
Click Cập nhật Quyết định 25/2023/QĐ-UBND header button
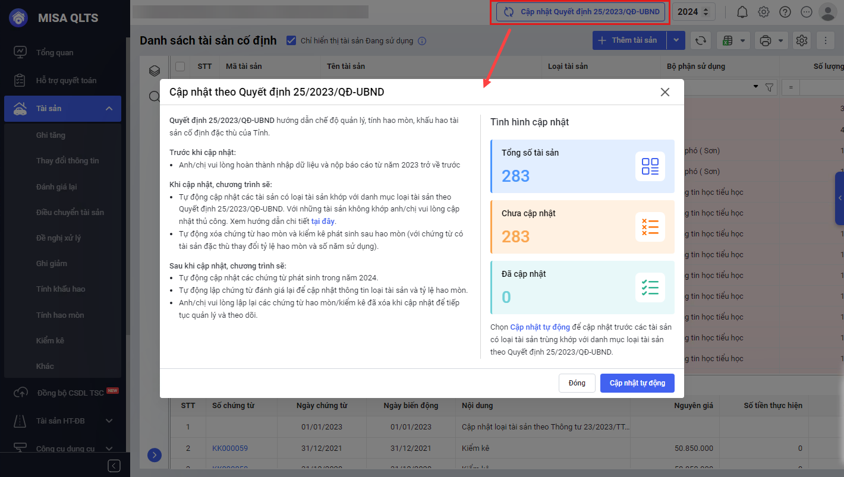click(x=580, y=12)
